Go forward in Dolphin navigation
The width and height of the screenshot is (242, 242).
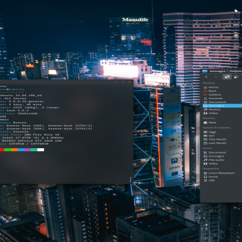click(215, 77)
